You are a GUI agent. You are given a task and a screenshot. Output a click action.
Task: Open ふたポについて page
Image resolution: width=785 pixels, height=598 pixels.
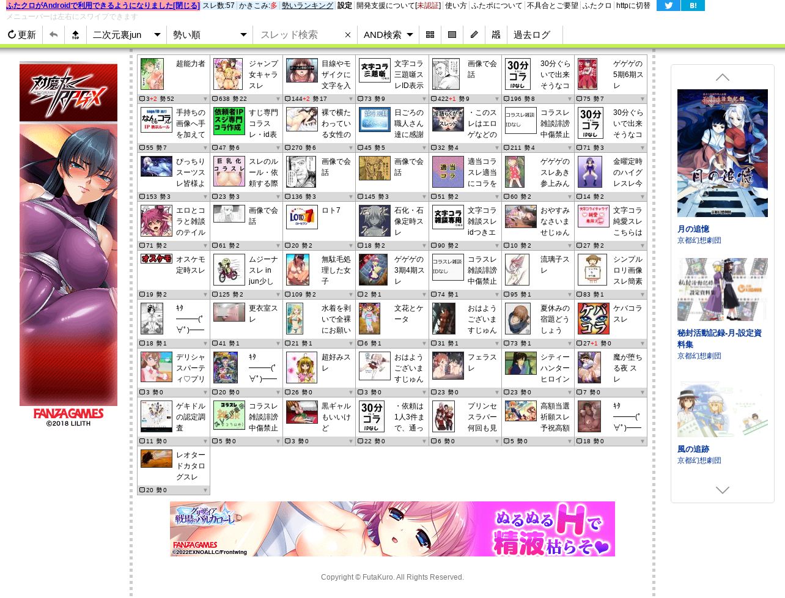(496, 6)
